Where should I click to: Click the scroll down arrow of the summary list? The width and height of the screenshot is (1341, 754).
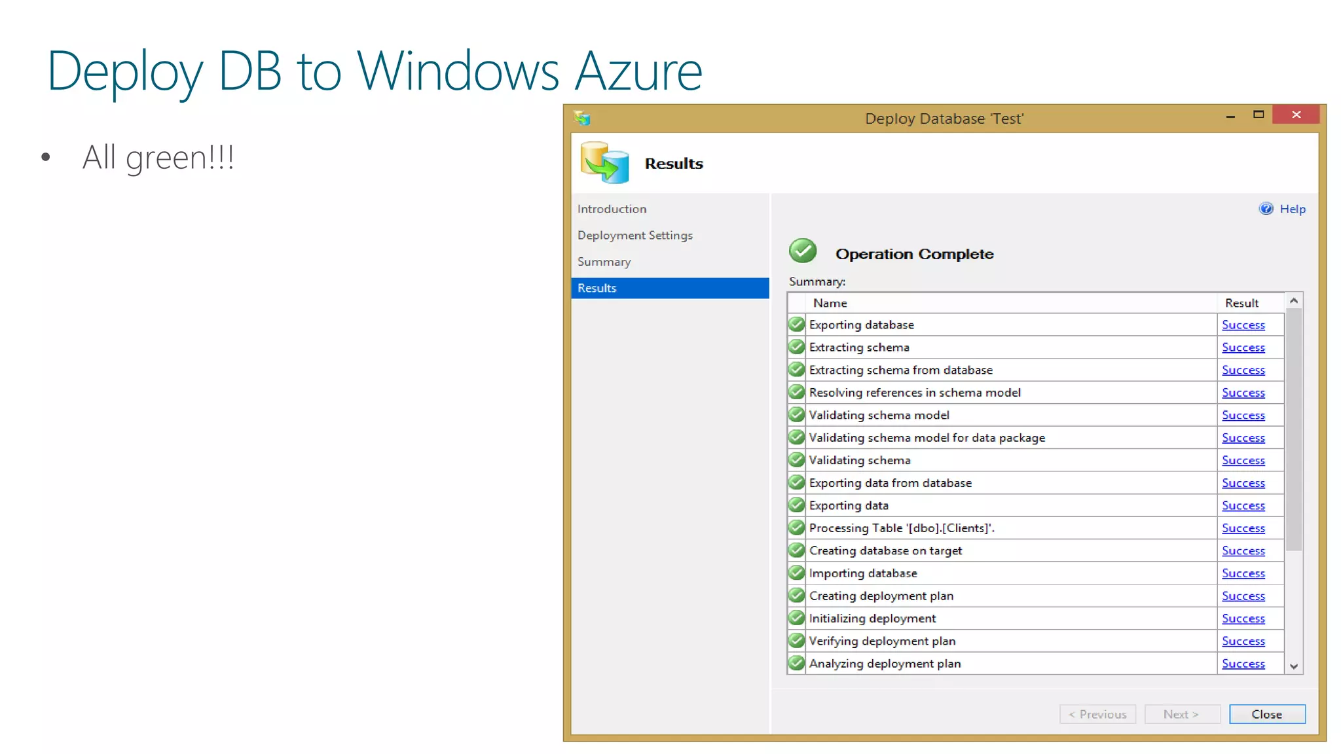click(x=1293, y=666)
